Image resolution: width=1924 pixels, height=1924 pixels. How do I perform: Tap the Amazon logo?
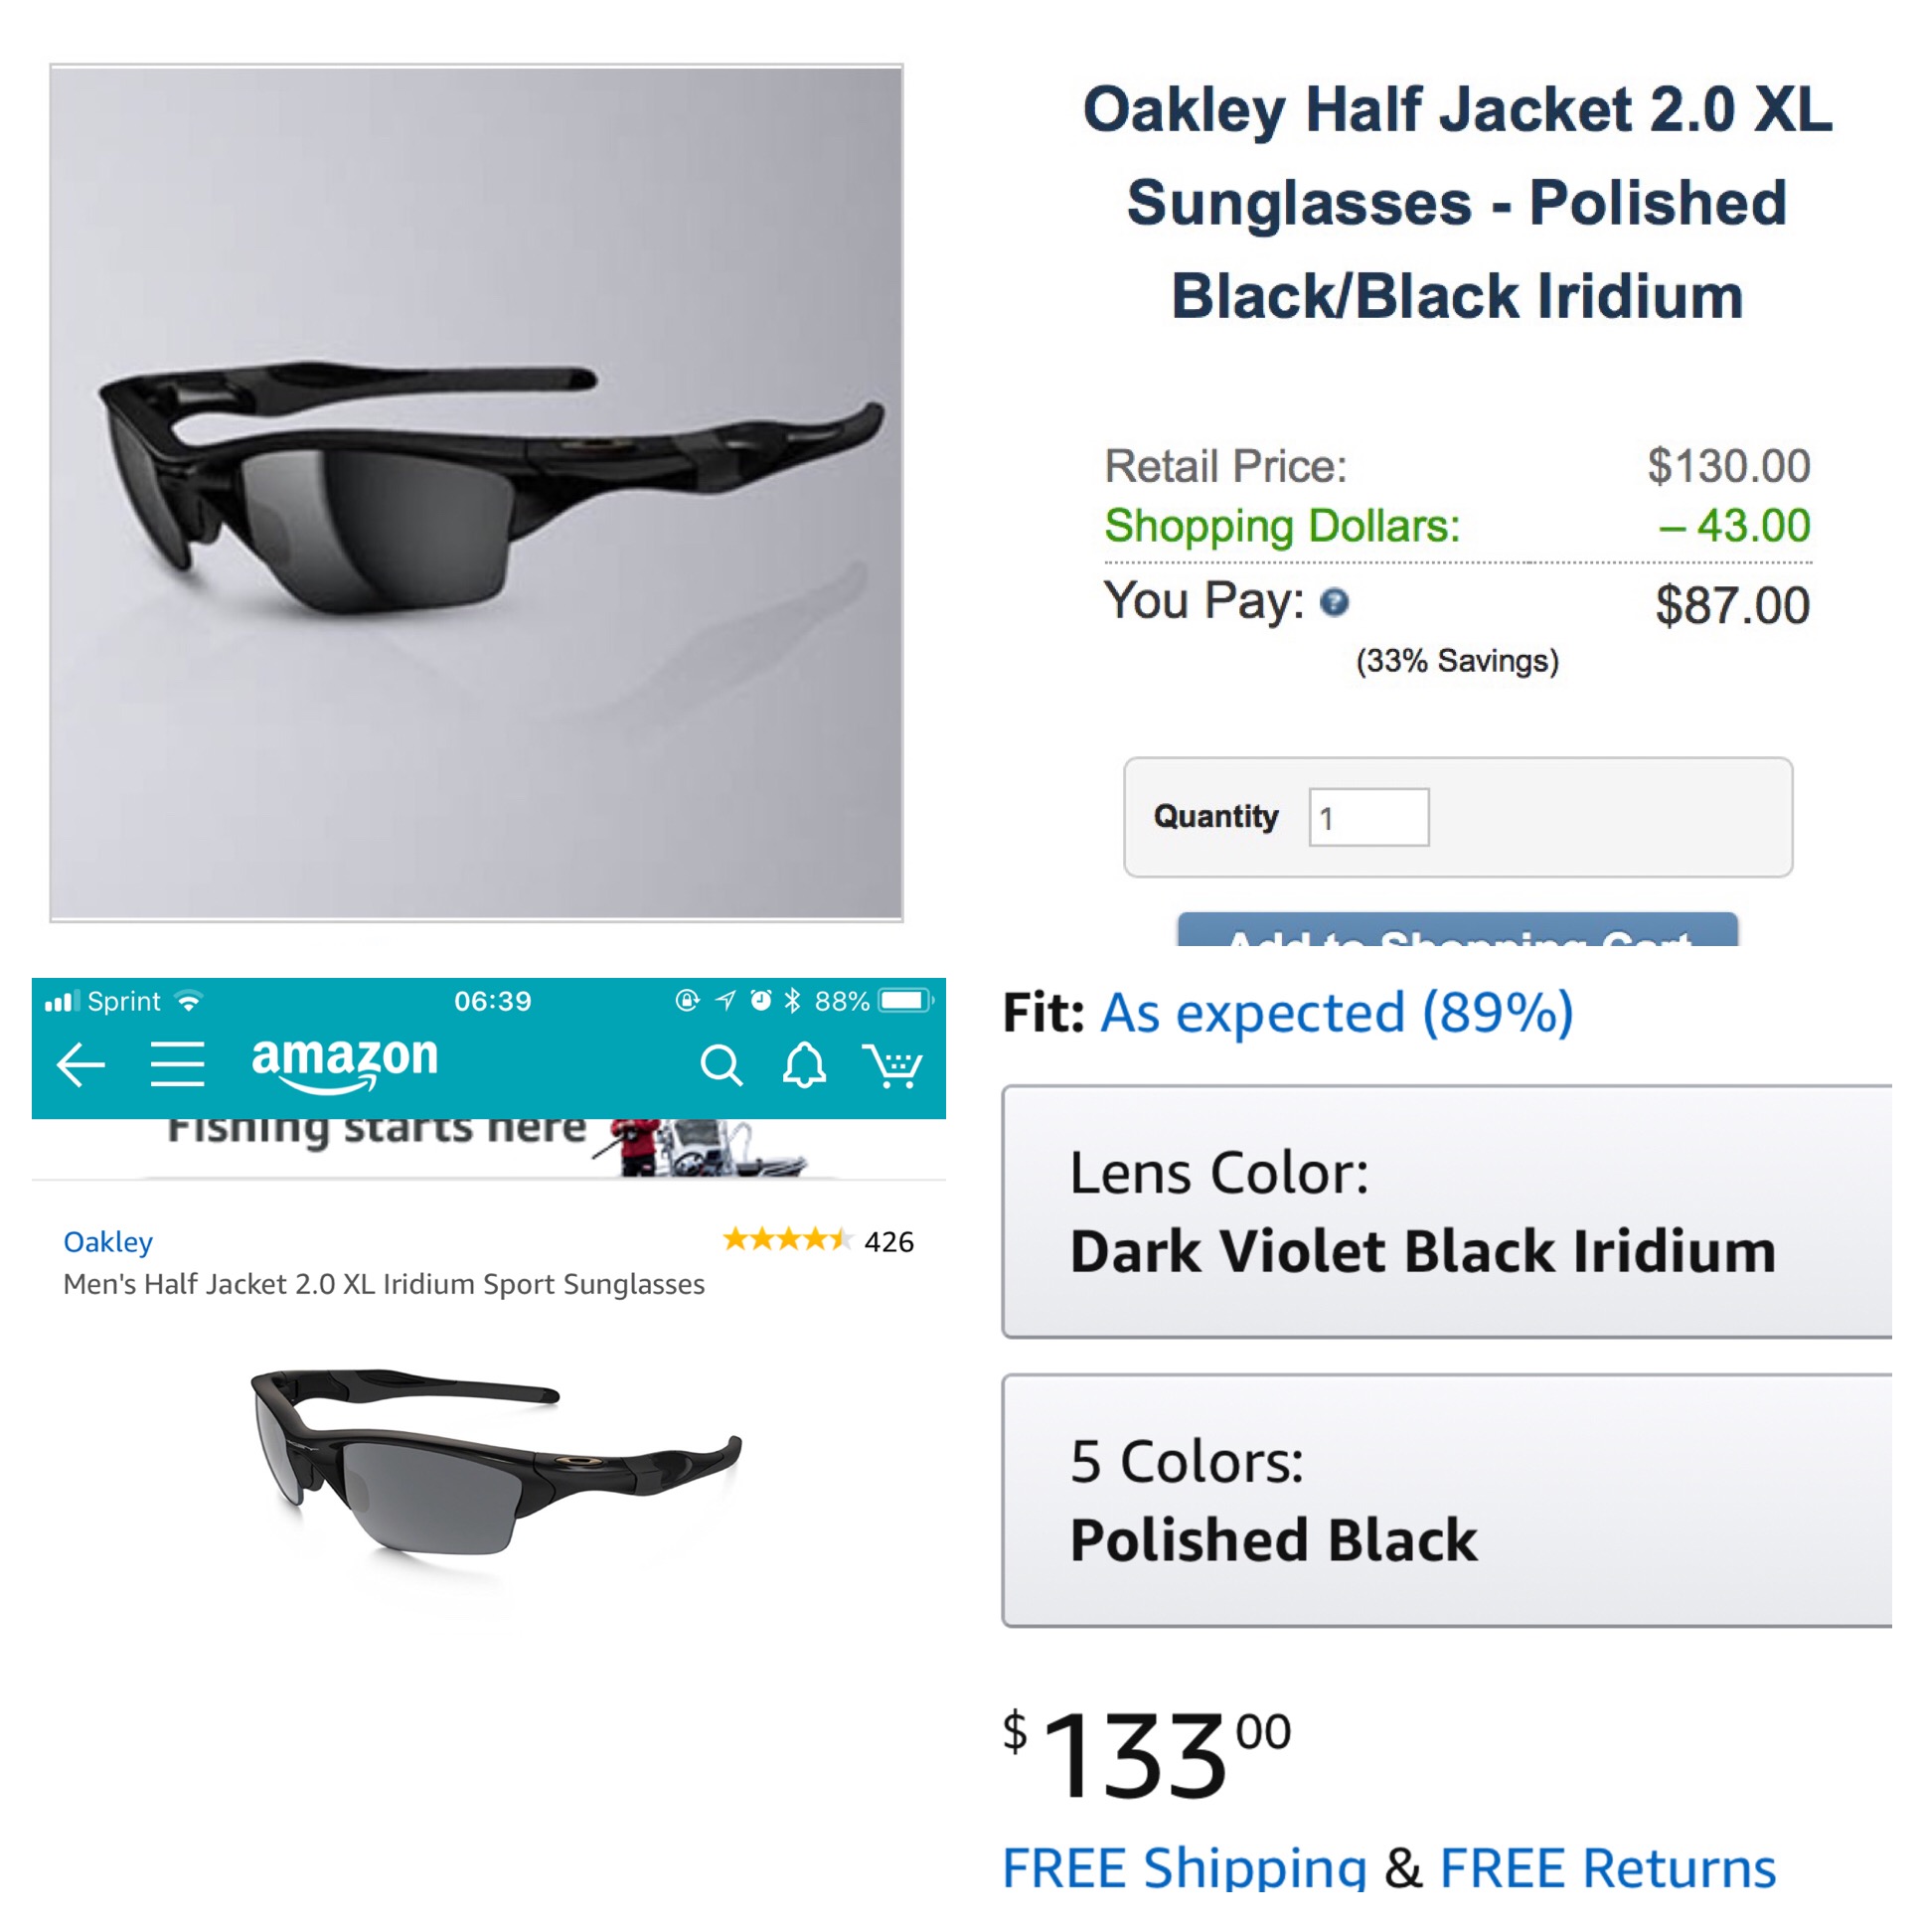(x=345, y=1061)
